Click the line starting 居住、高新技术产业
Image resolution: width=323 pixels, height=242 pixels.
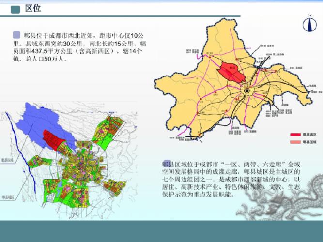point(231,187)
